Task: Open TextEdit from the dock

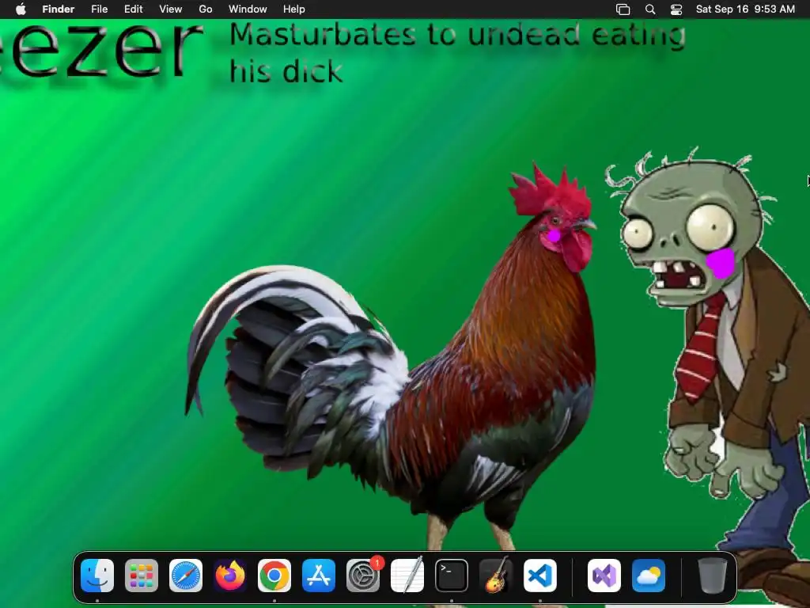Action: pos(407,576)
